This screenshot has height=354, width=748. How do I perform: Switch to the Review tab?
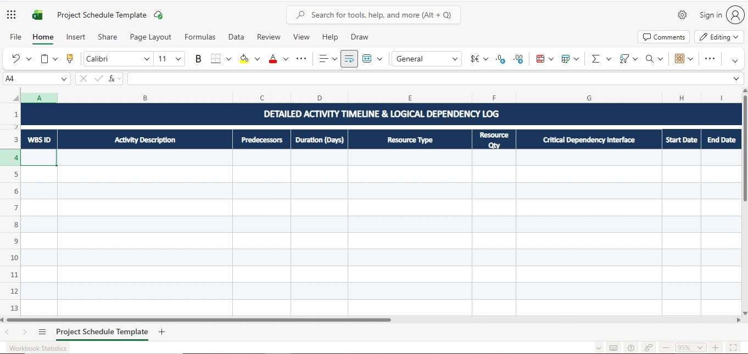[x=269, y=37]
